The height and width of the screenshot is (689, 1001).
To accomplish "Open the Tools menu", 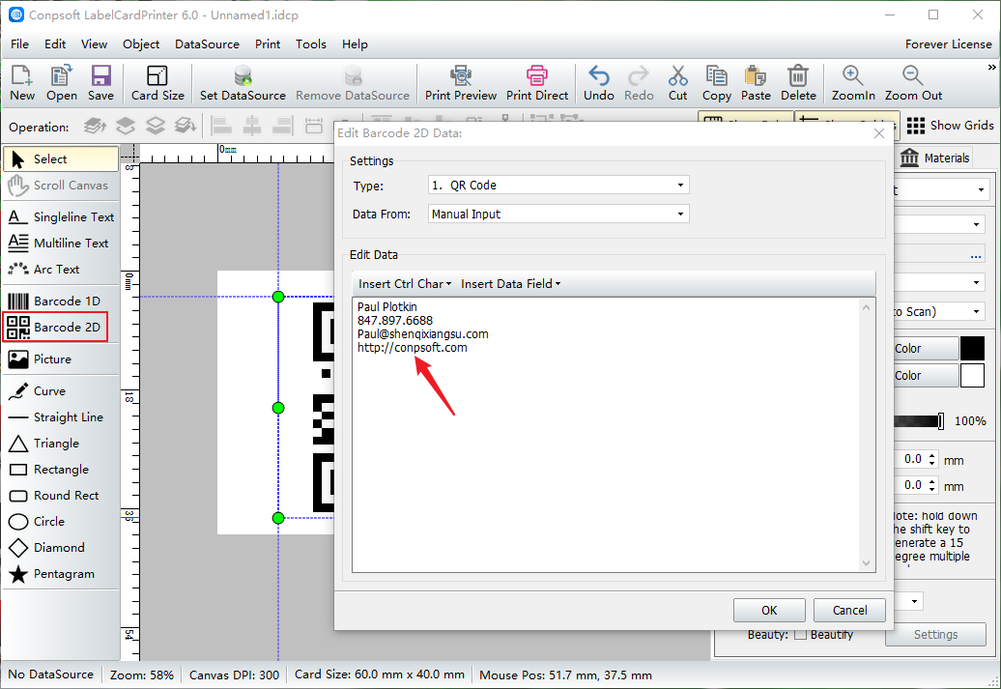I will [311, 44].
